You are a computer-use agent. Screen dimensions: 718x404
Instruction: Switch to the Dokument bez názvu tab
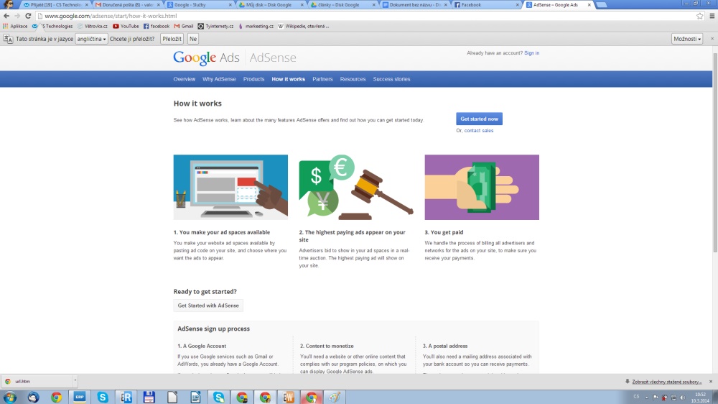click(x=414, y=4)
